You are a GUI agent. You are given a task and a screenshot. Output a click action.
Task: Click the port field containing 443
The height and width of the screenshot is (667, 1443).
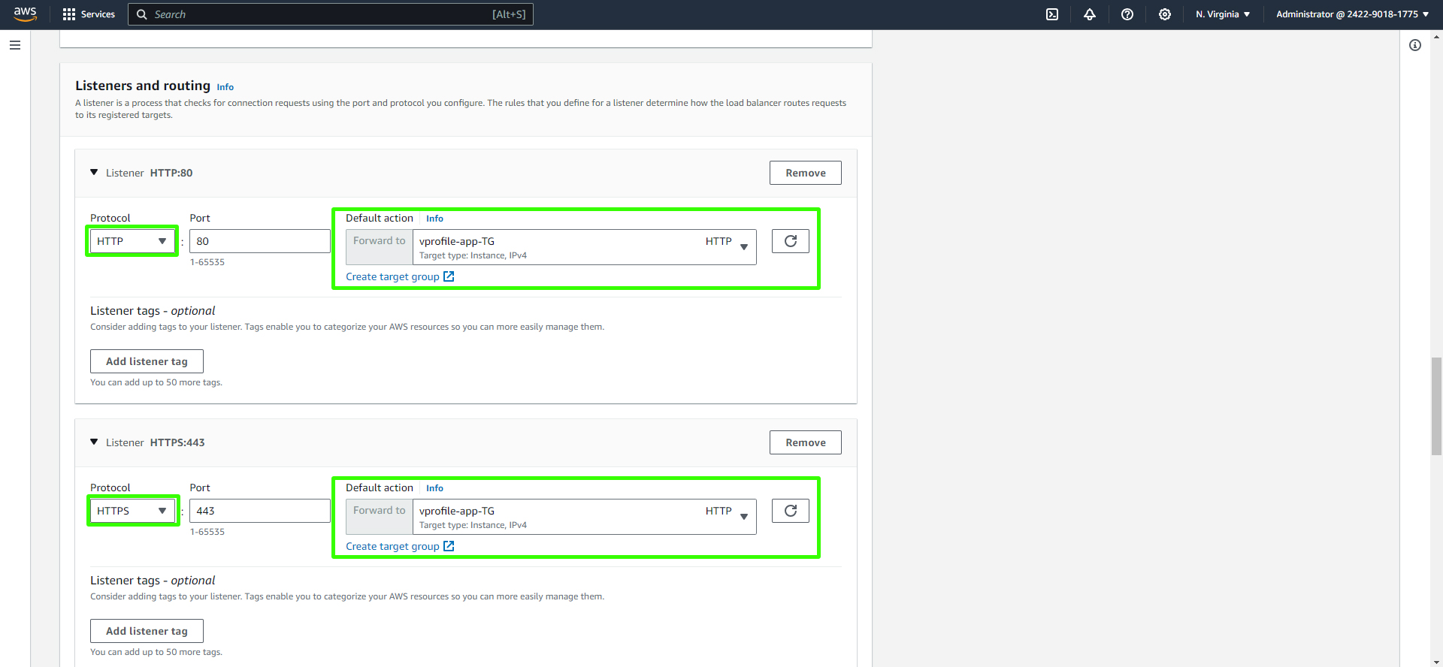260,511
